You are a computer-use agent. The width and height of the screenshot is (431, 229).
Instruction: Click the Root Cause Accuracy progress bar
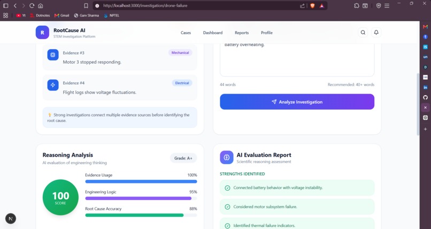pos(141,215)
